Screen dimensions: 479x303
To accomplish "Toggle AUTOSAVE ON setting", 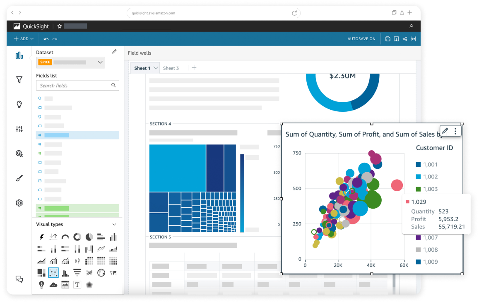I will (361, 38).
